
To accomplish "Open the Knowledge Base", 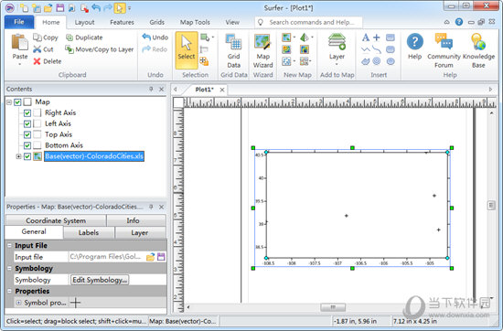I will pos(478,51).
